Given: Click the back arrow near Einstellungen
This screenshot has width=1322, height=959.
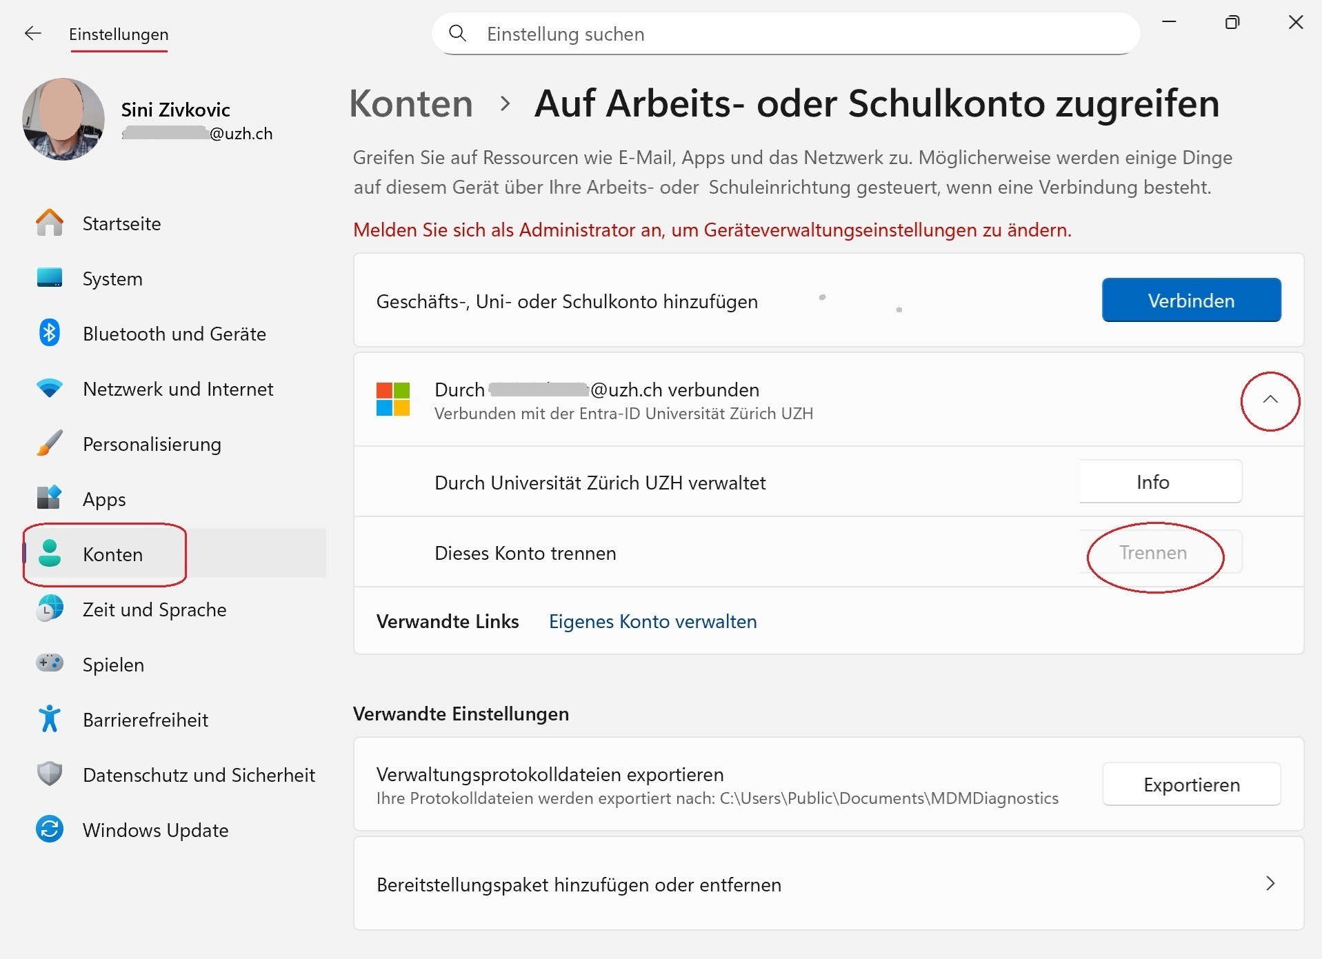Looking at the screenshot, I should [x=33, y=33].
